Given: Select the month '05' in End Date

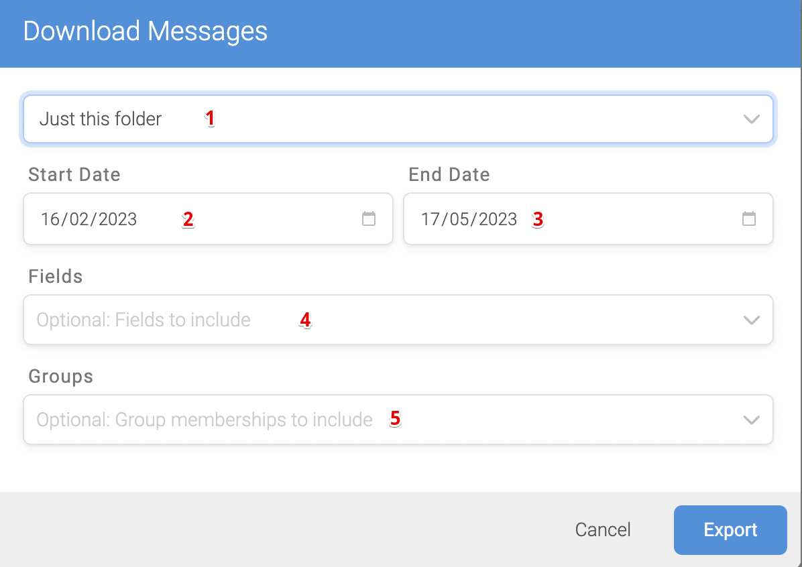Looking at the screenshot, I should 459,219.
